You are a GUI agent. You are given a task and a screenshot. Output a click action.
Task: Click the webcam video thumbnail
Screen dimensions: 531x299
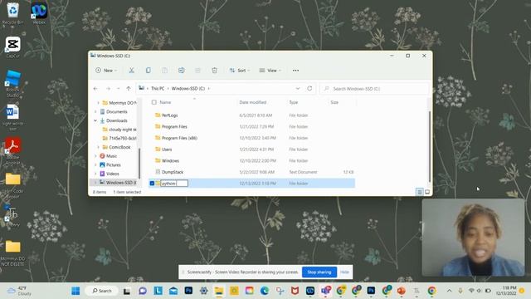pos(473,238)
